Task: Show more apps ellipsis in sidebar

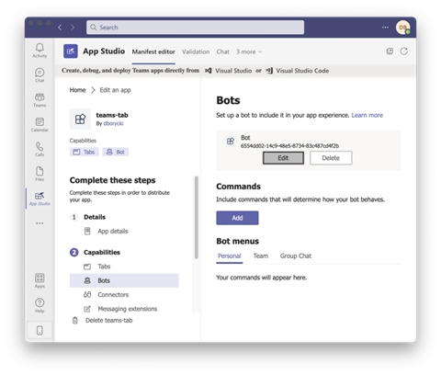Action: point(40,223)
